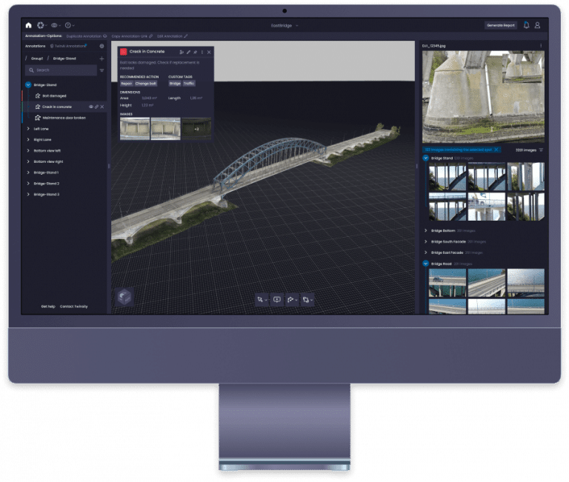Screen dimensions: 569x482
Task: Collapse the Bridge Road image group
Action: [x=425, y=263]
